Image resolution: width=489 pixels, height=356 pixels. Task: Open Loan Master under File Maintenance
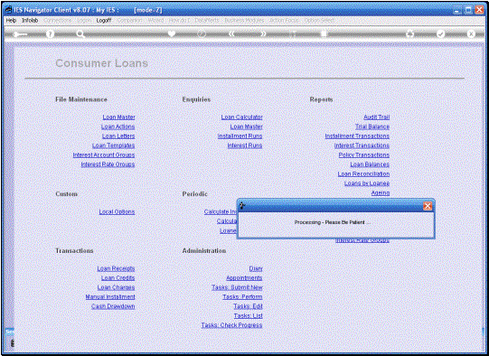click(118, 117)
